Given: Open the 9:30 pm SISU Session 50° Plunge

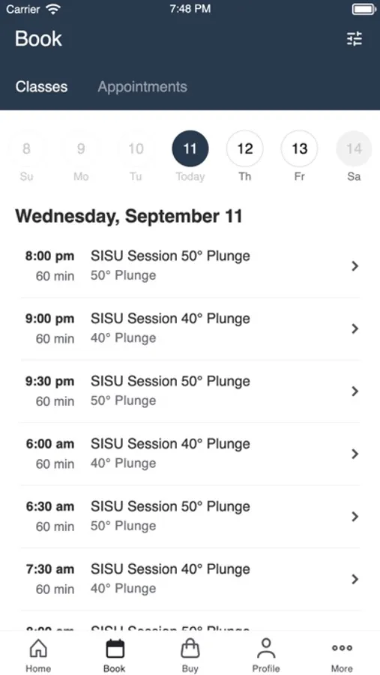Looking at the screenshot, I should pos(190,391).
